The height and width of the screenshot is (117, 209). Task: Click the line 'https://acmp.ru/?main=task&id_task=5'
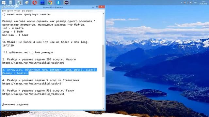[x=32, y=84]
